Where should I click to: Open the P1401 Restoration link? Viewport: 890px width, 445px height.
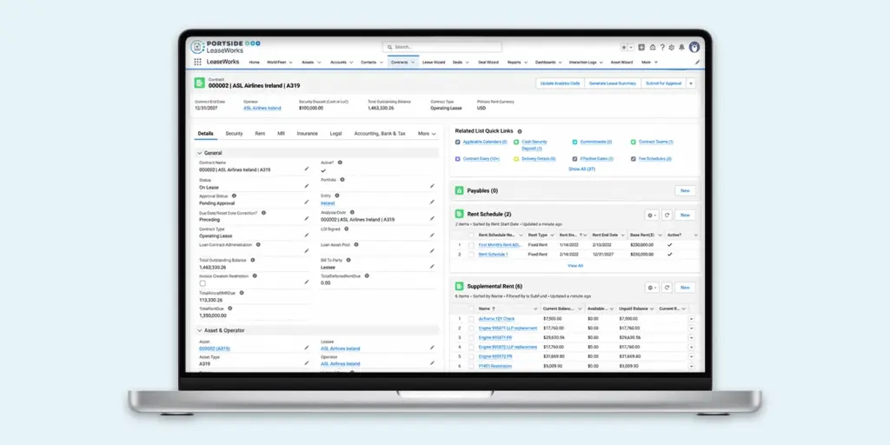click(x=495, y=366)
